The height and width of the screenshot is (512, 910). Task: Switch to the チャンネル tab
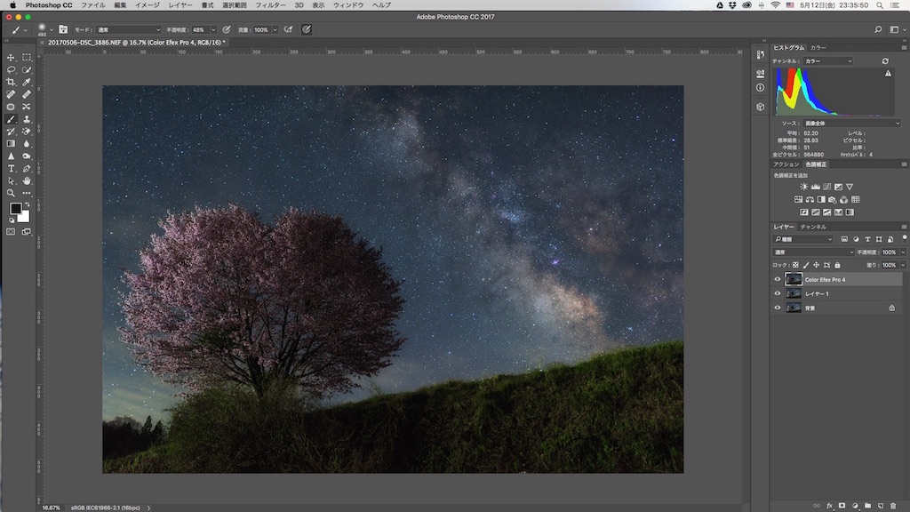pyautogui.click(x=813, y=227)
